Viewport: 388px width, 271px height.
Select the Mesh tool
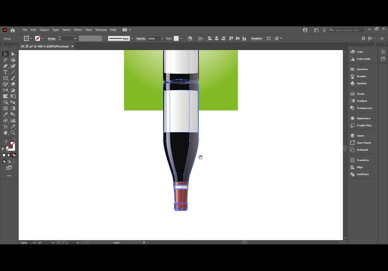[5, 109]
